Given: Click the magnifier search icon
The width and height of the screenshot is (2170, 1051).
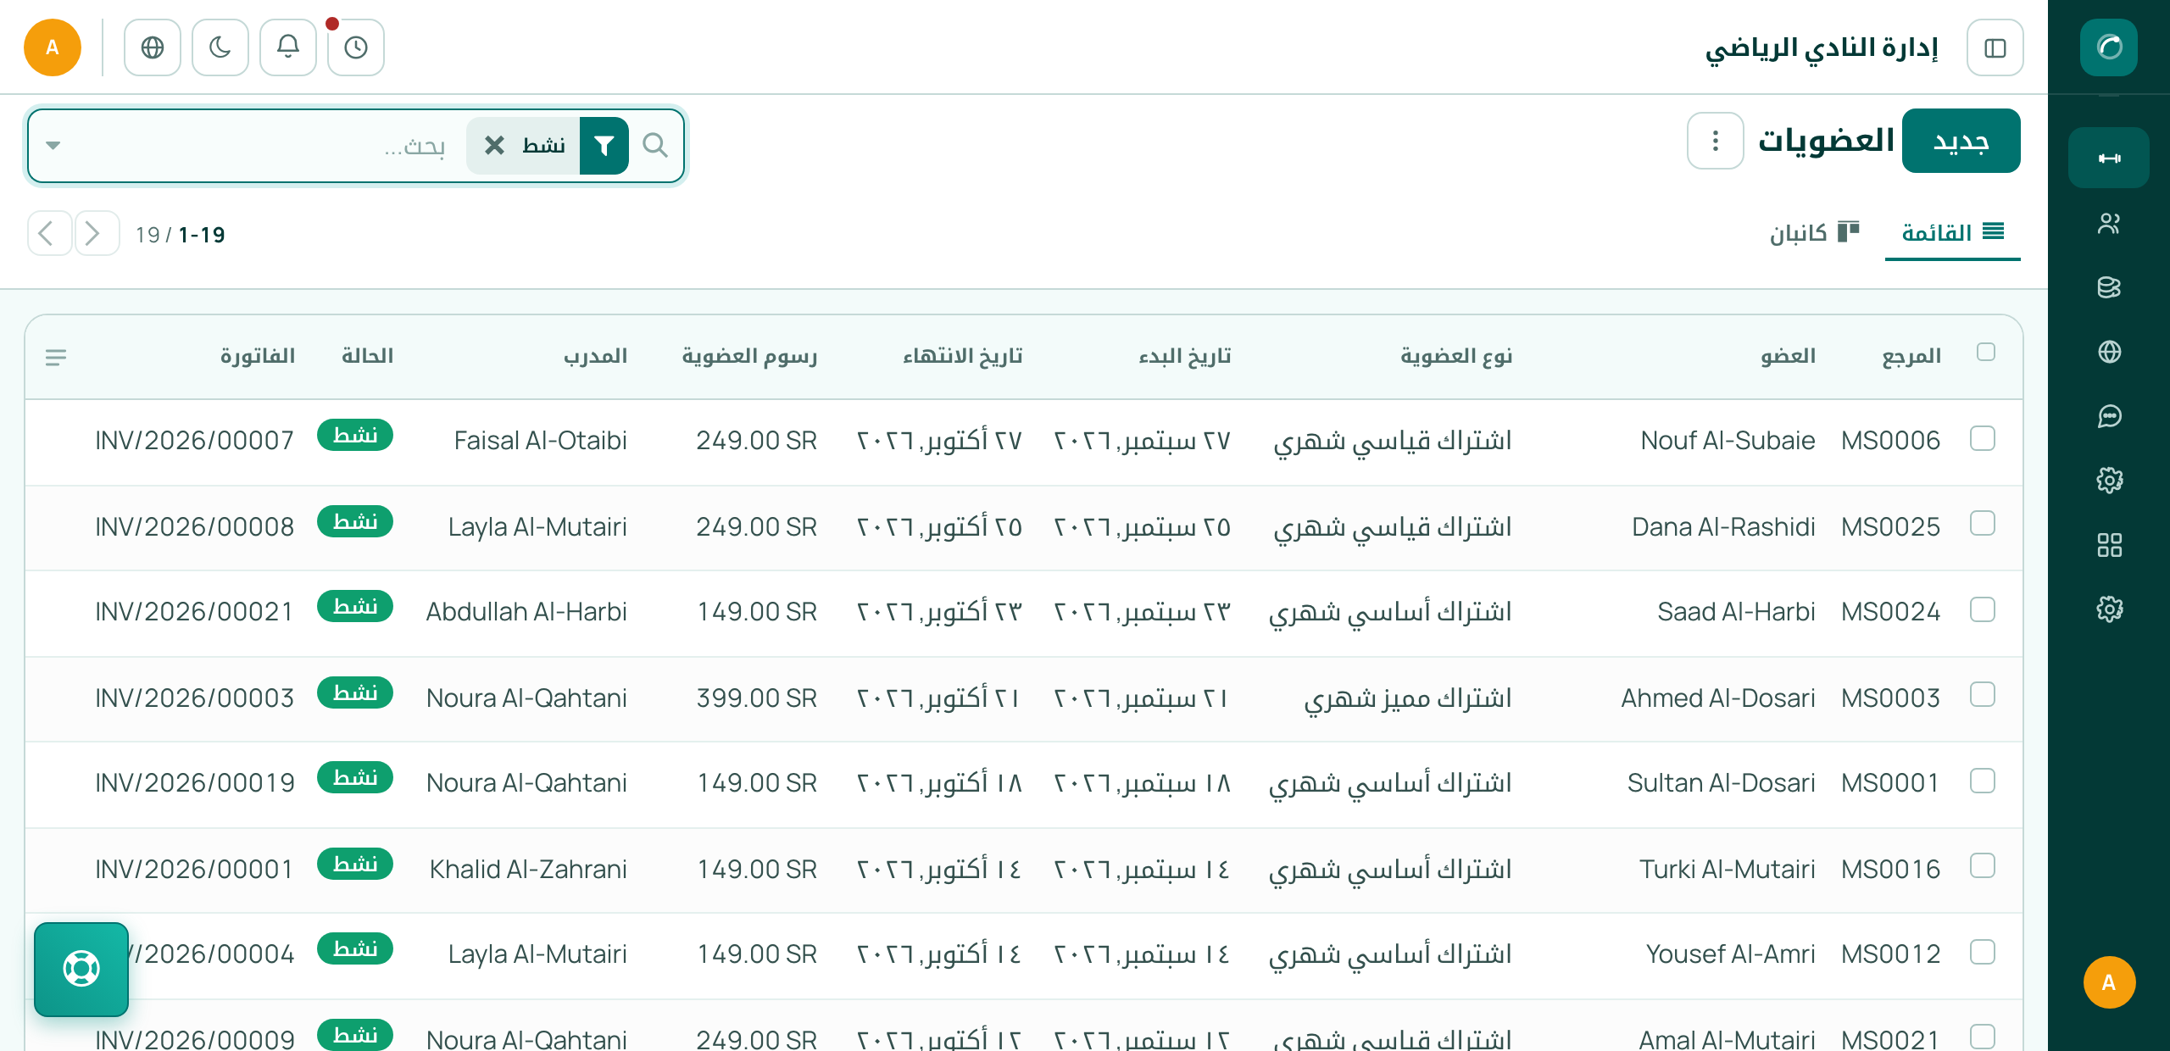Looking at the screenshot, I should [x=655, y=146].
